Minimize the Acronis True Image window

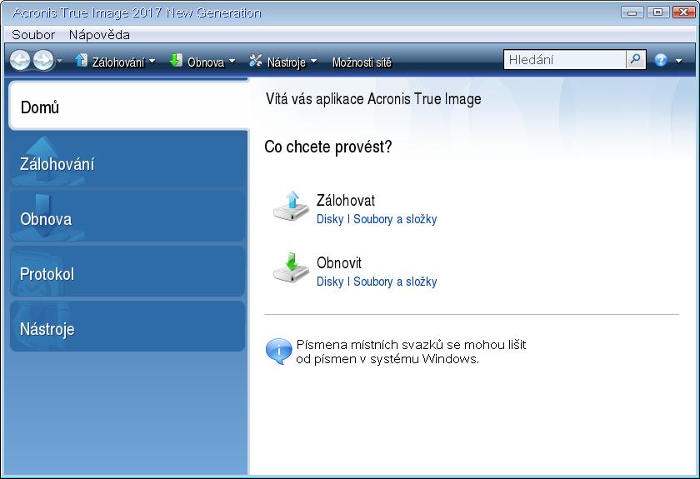pyautogui.click(x=632, y=12)
